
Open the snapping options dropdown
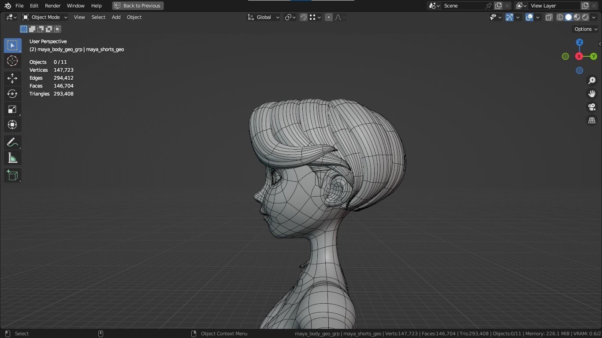pyautogui.click(x=316, y=17)
